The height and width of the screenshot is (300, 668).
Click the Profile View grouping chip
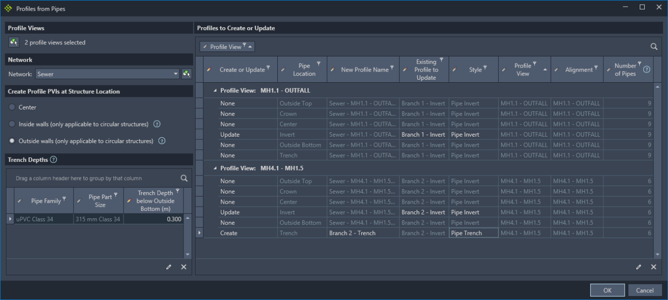click(x=227, y=46)
